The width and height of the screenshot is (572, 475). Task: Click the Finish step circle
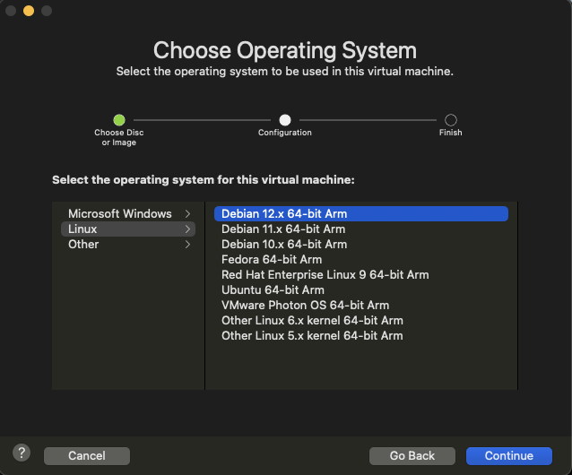coord(451,119)
